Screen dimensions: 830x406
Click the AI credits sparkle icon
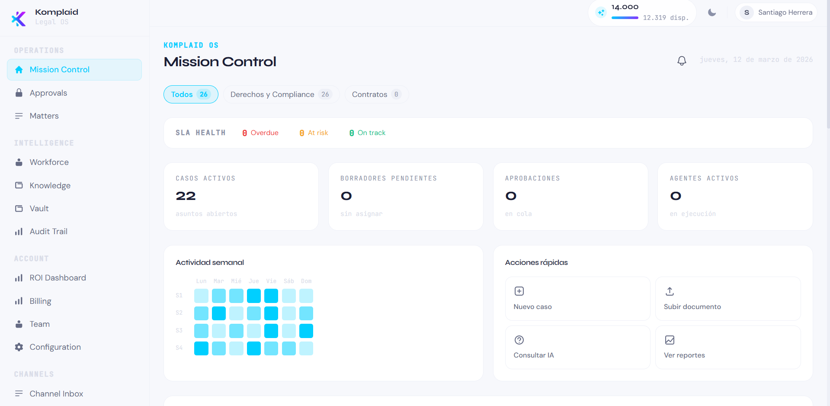[x=601, y=13]
